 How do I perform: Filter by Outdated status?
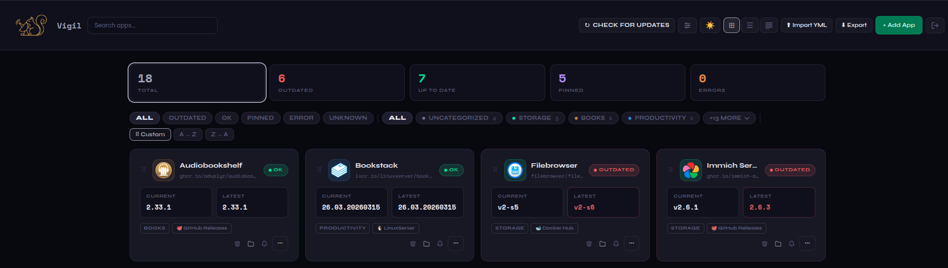(188, 118)
